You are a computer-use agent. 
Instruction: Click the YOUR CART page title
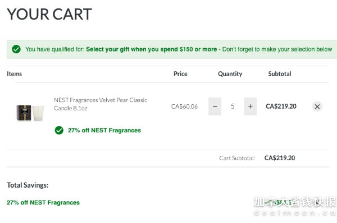(49, 14)
